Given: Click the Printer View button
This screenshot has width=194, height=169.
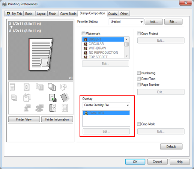Looking at the screenshot, I should (24, 119).
